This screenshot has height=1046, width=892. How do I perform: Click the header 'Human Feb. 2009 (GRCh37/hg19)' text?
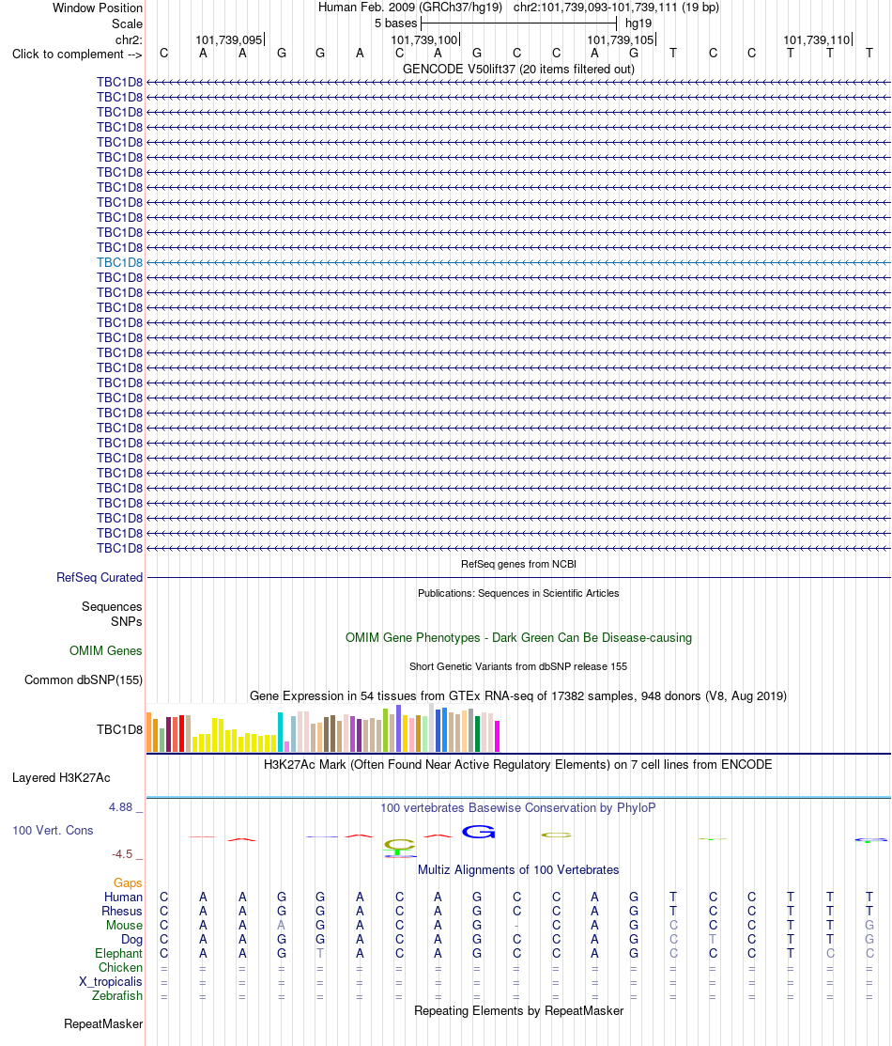point(410,8)
